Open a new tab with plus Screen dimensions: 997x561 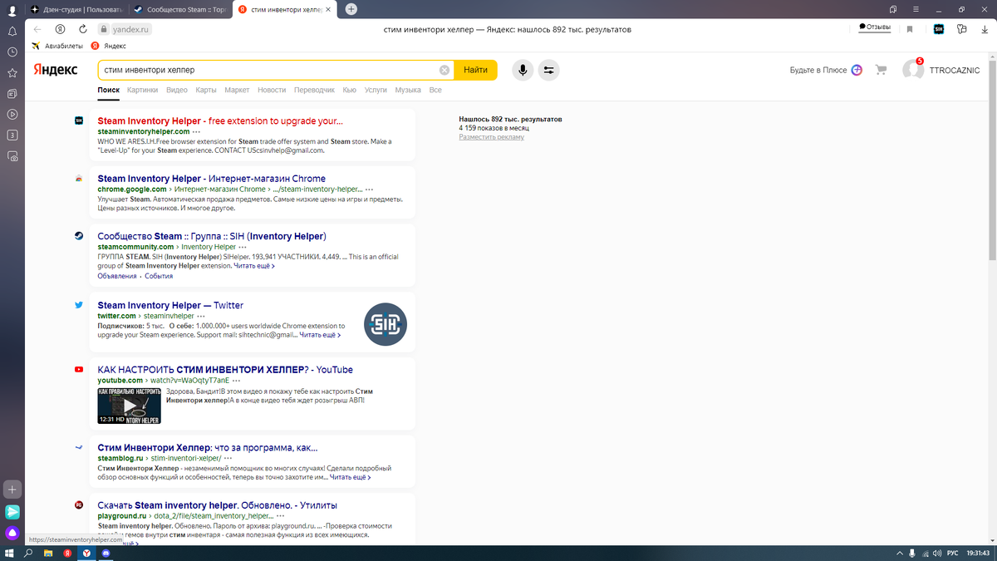click(x=351, y=9)
